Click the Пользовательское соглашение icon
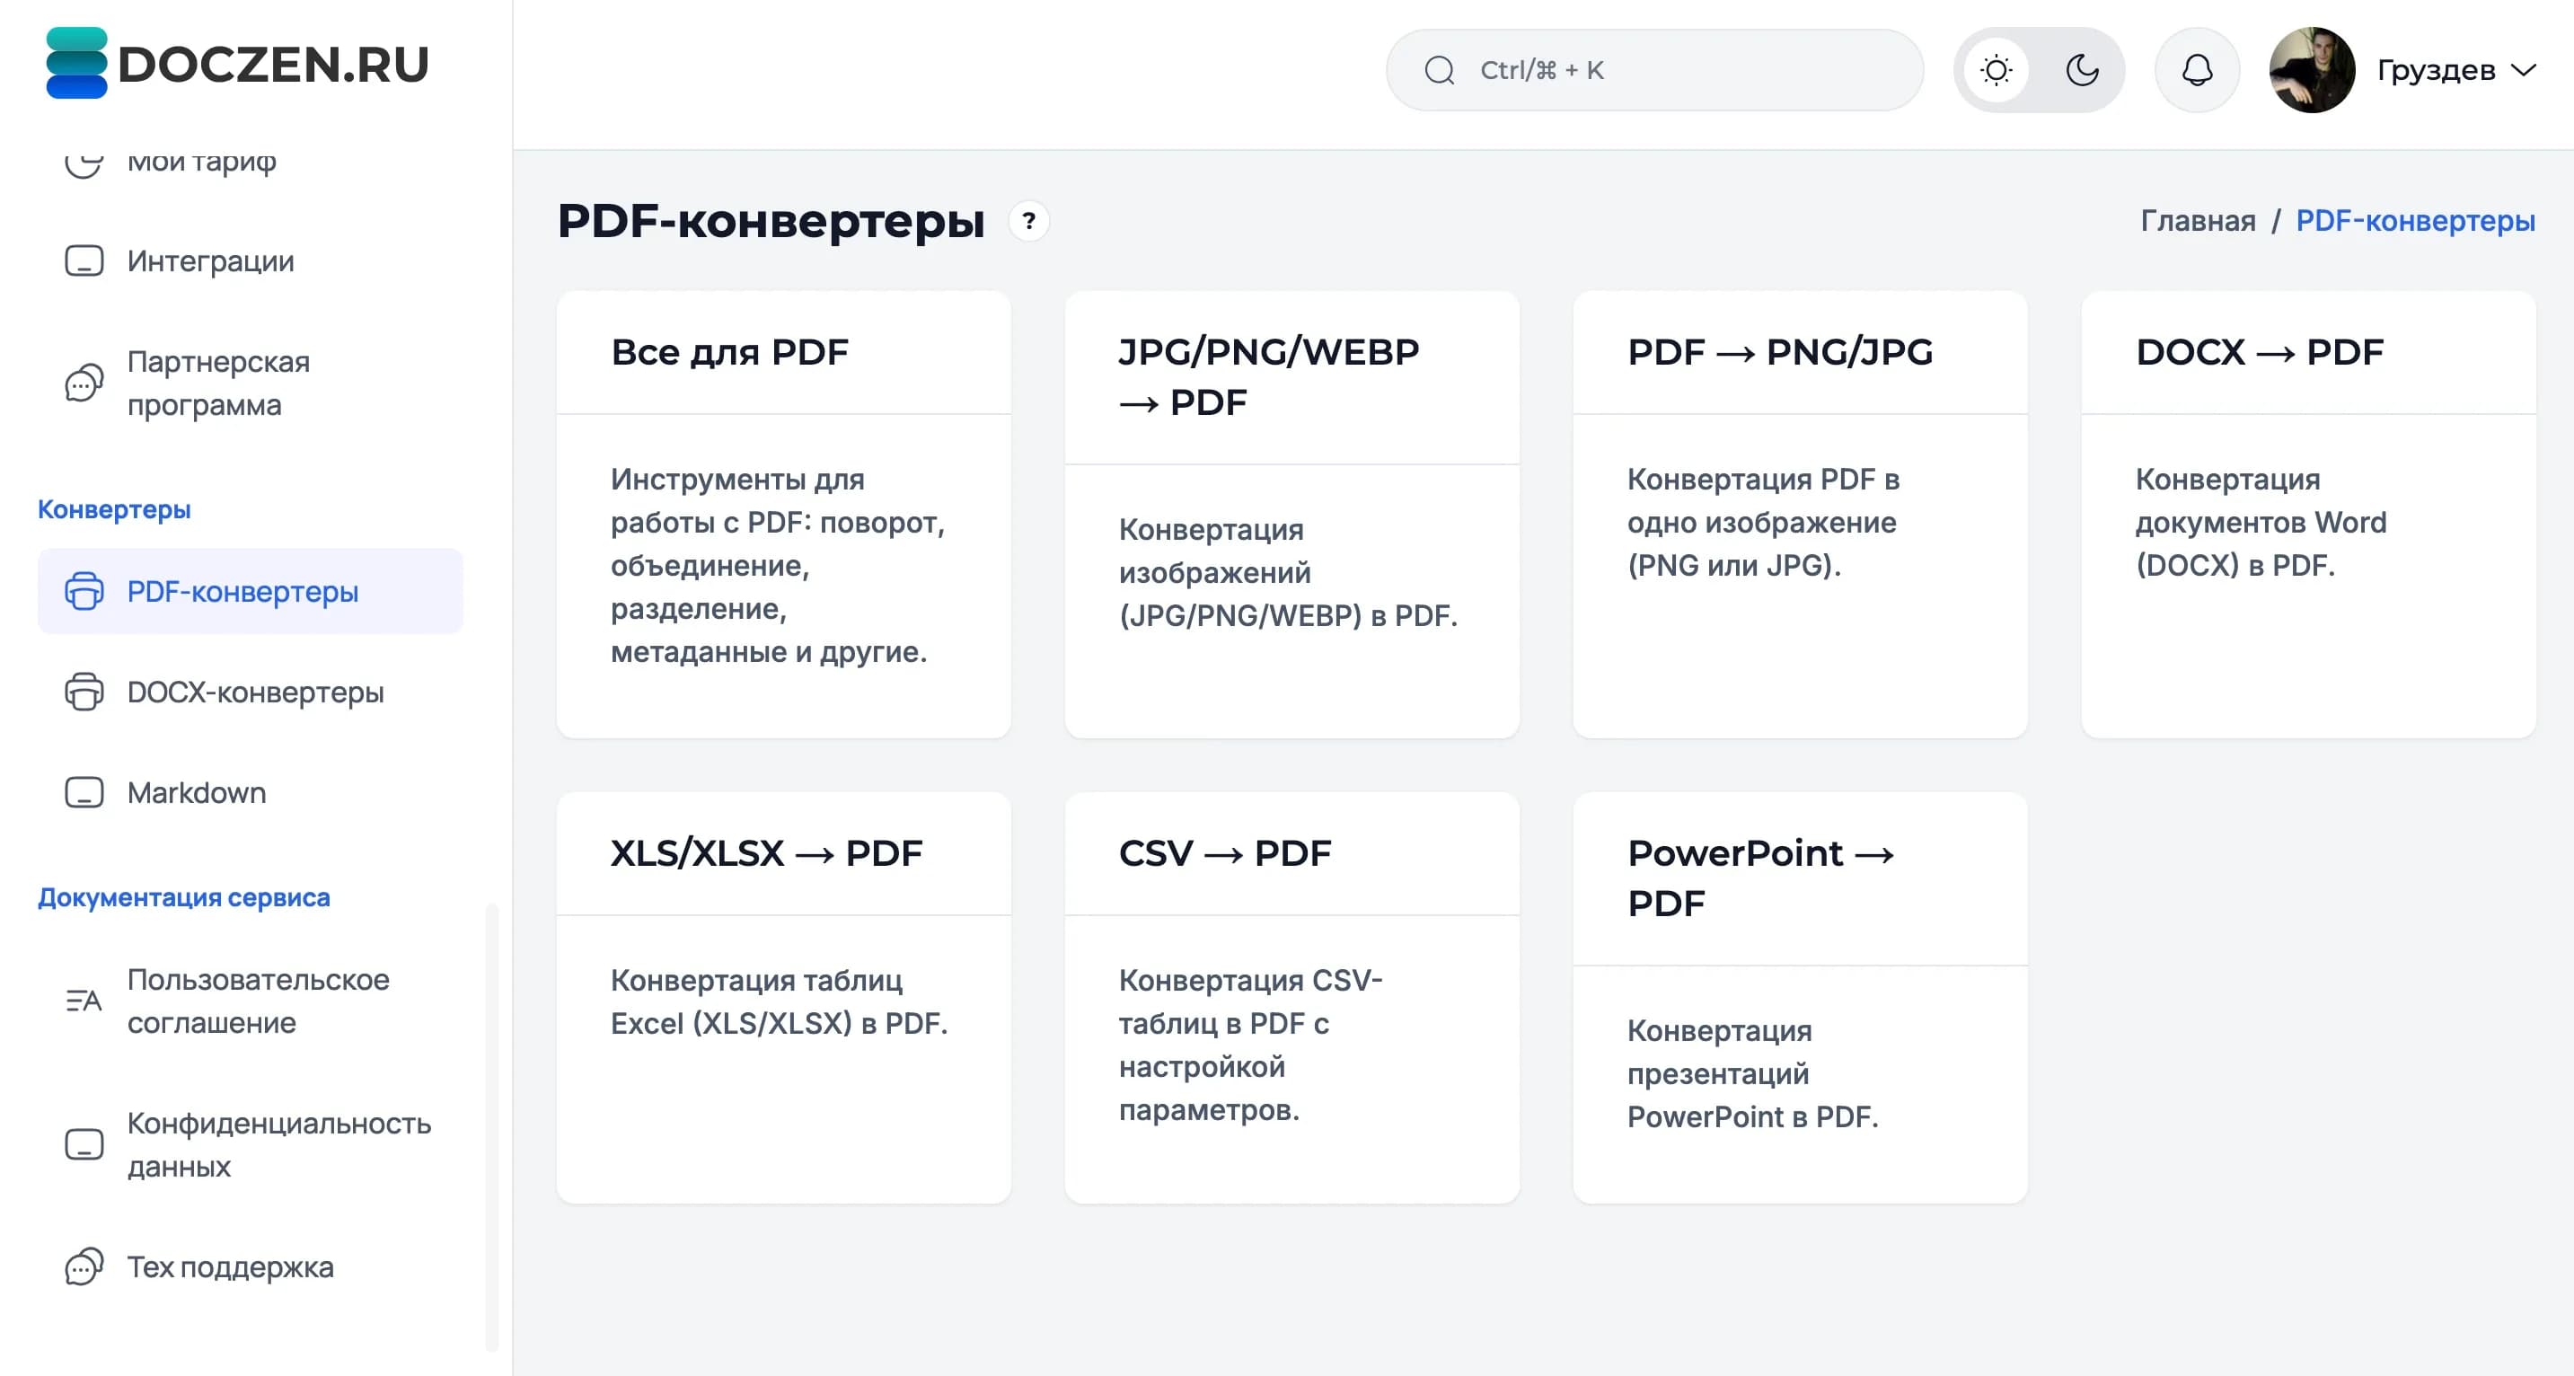Screen dimensions: 2574x1376 [84, 1001]
